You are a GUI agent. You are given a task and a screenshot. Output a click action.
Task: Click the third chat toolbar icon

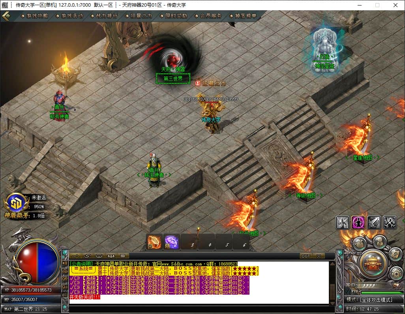[x=99, y=256]
